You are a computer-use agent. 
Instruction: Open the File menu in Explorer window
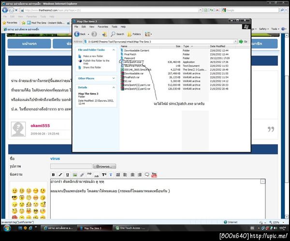(x=76, y=27)
